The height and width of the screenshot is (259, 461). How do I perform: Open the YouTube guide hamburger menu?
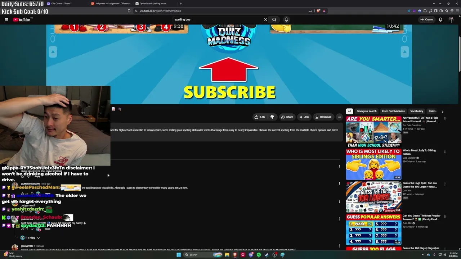tap(6, 19)
